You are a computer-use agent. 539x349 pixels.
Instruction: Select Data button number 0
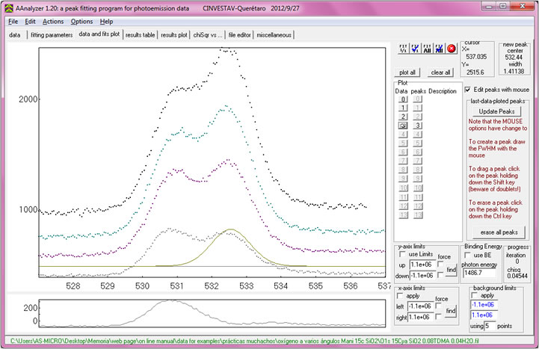click(401, 99)
